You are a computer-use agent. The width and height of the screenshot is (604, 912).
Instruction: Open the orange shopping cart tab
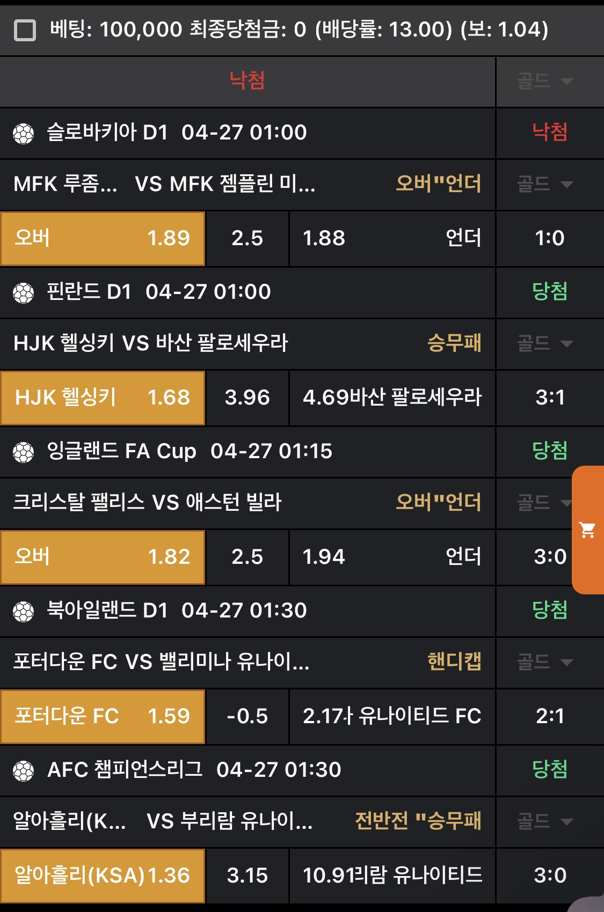click(x=588, y=530)
